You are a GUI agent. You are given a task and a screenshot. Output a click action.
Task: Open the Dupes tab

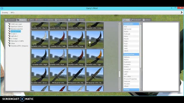tap(72, 20)
